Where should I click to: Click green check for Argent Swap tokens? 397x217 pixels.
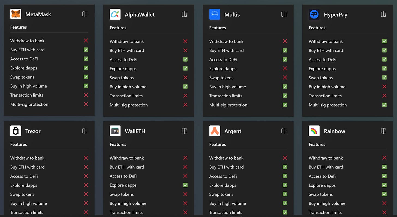point(285,194)
